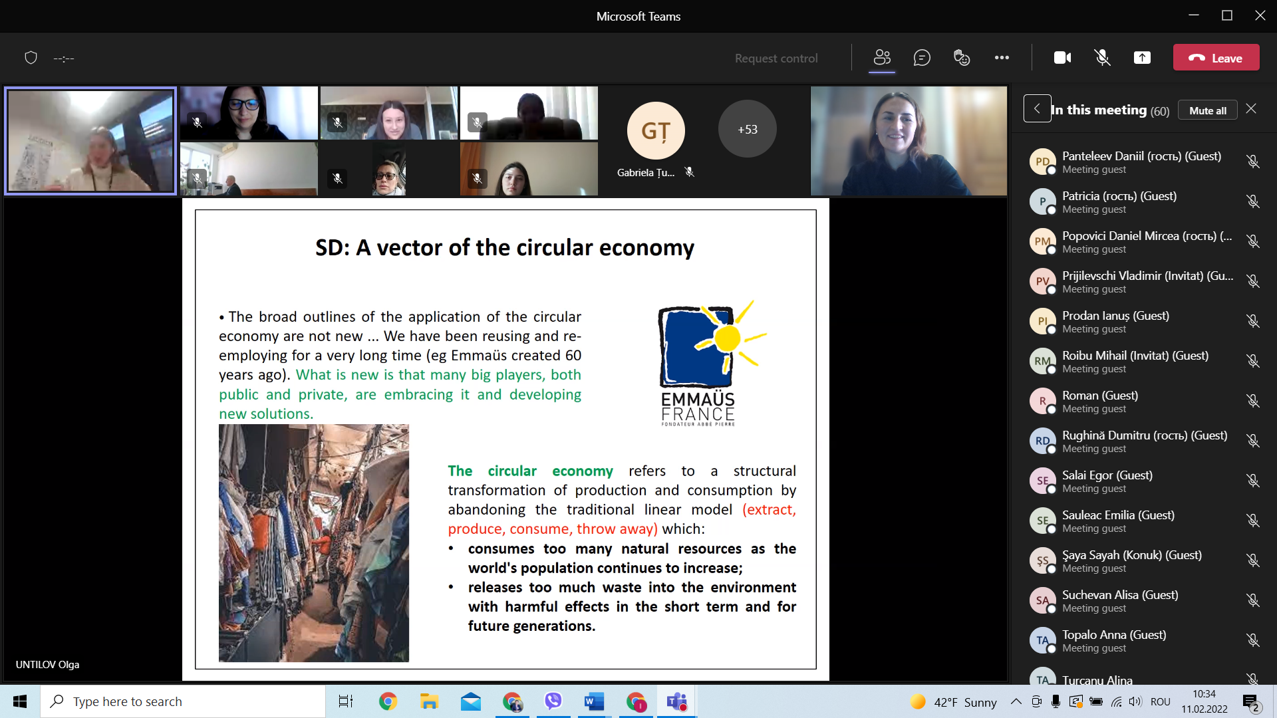Select Gabriela Țu... GȚ avatar tile
The image size is (1277, 718).
click(655, 131)
